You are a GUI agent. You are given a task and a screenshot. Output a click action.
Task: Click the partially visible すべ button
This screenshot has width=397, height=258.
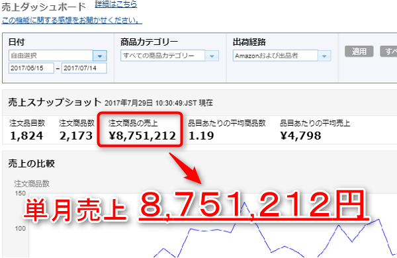click(x=388, y=52)
